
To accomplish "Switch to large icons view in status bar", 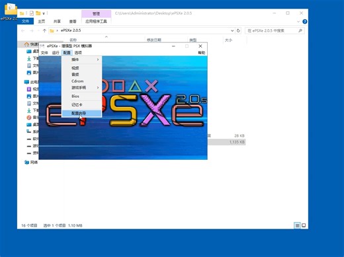I will [304, 225].
